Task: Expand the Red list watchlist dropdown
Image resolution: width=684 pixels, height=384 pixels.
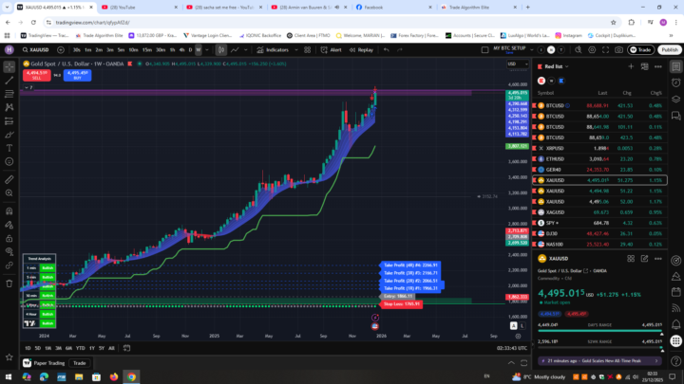Action: tap(566, 66)
